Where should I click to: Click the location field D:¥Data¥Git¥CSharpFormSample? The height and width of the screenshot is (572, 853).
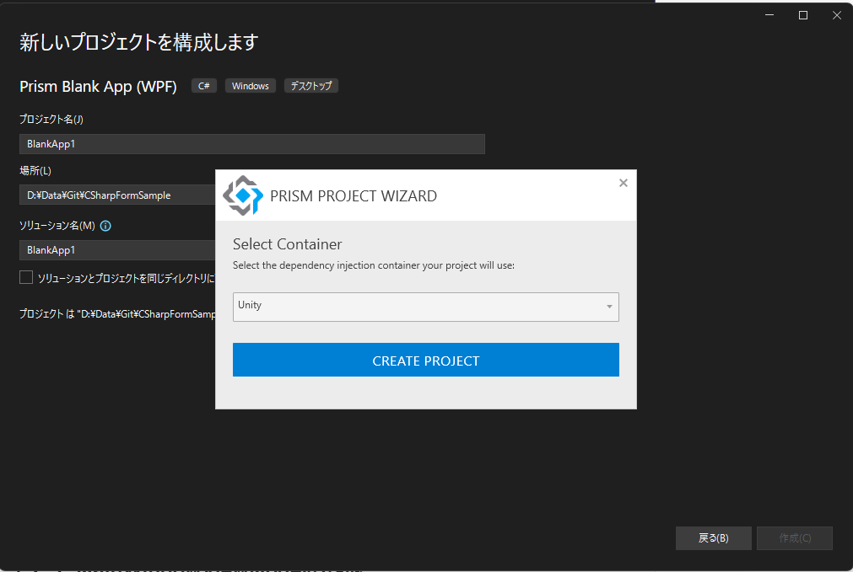[x=117, y=195]
